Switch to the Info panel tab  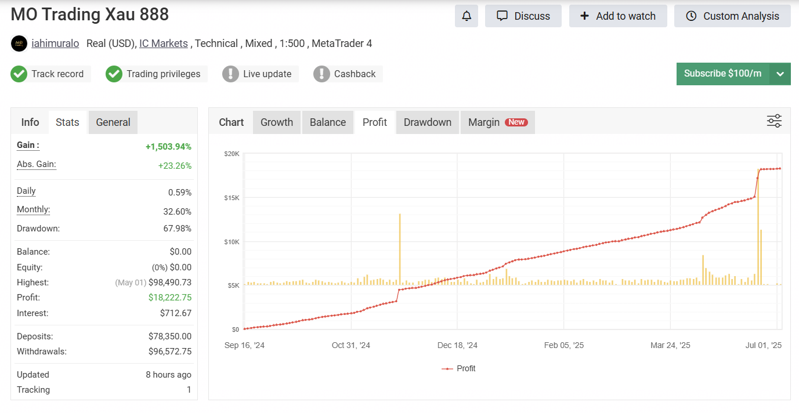[30, 122]
